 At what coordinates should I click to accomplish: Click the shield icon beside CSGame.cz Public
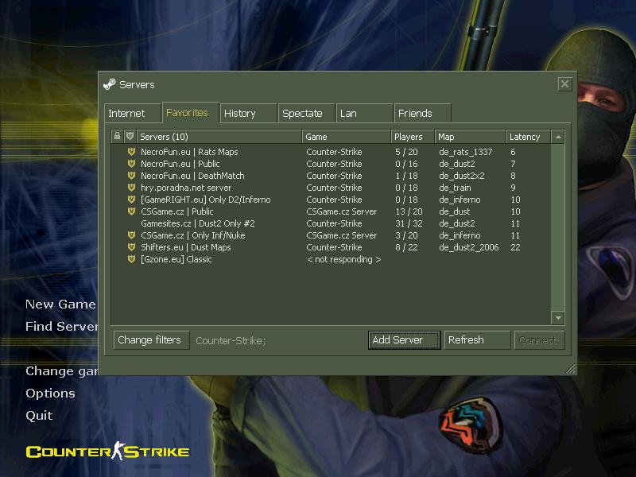pos(131,211)
